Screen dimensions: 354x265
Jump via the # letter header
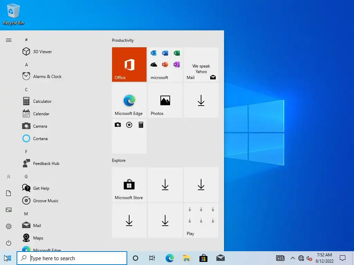point(26,40)
